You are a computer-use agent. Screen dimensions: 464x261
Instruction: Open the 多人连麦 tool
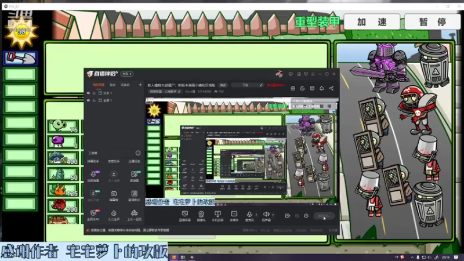pos(114,176)
